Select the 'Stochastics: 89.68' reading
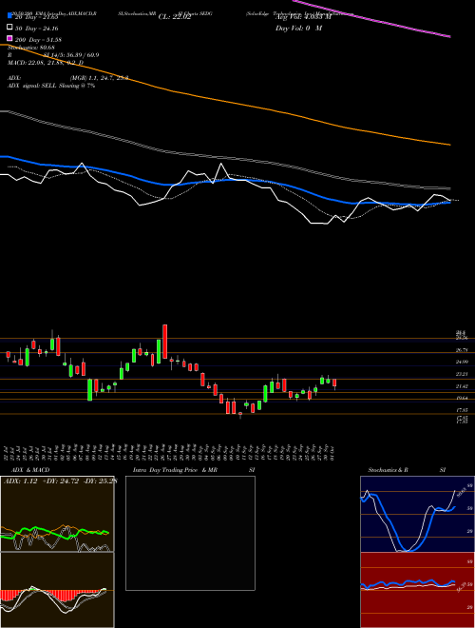The image size is (475, 628). click(33, 48)
